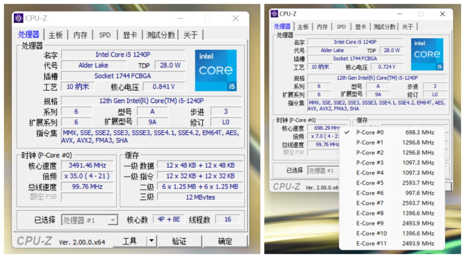Viewport: 465px width, 258px height.
Task: Select 显卡 tab in left window
Action: point(130,35)
